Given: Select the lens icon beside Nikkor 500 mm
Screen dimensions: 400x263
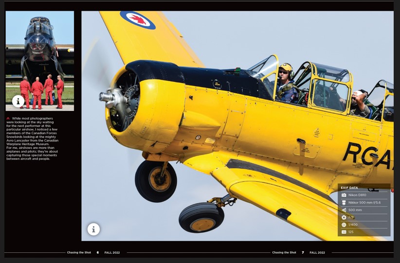Looking at the screenshot, I should point(344,202).
